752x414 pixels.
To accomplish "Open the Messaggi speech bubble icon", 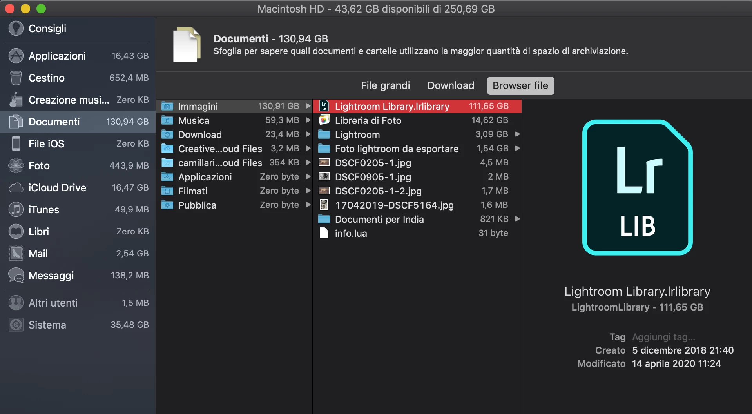I will click(x=16, y=275).
